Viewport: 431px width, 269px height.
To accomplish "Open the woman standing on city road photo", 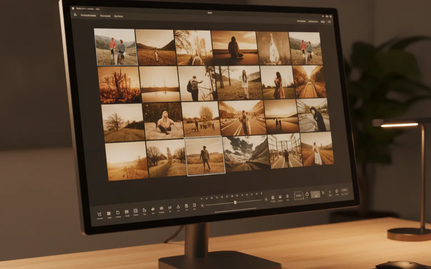I will click(x=242, y=118).
